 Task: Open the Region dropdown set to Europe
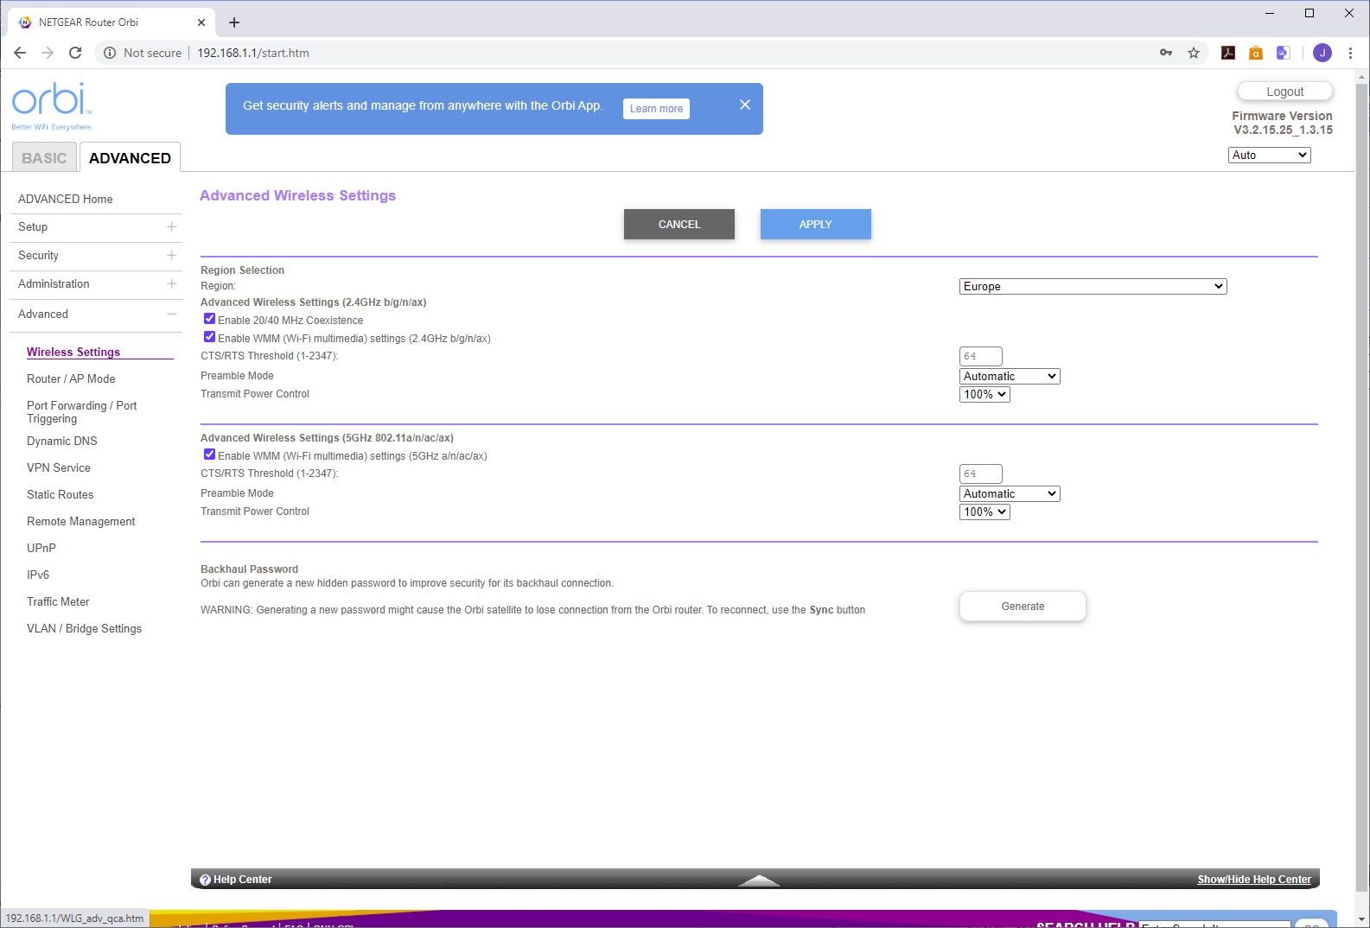(1093, 286)
